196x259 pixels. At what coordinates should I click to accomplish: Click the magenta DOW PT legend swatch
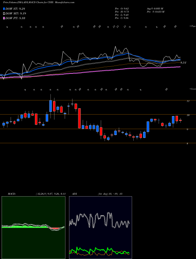tap(4, 18)
